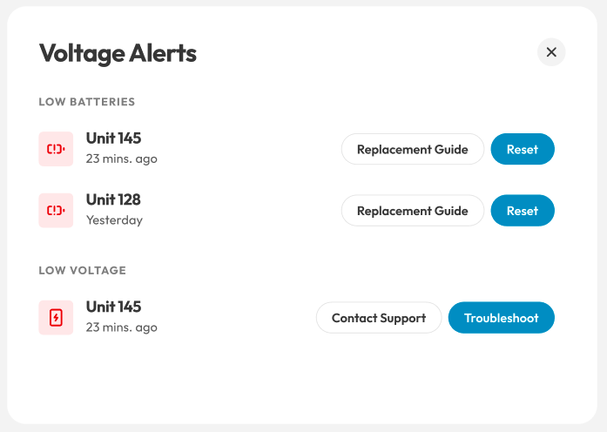This screenshot has width=607, height=432.
Task: Reset the Unit 128 battery alert
Action: pos(523,211)
